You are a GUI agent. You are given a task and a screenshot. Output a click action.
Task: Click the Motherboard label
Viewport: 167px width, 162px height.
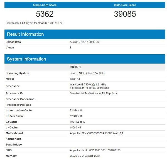point(14,133)
